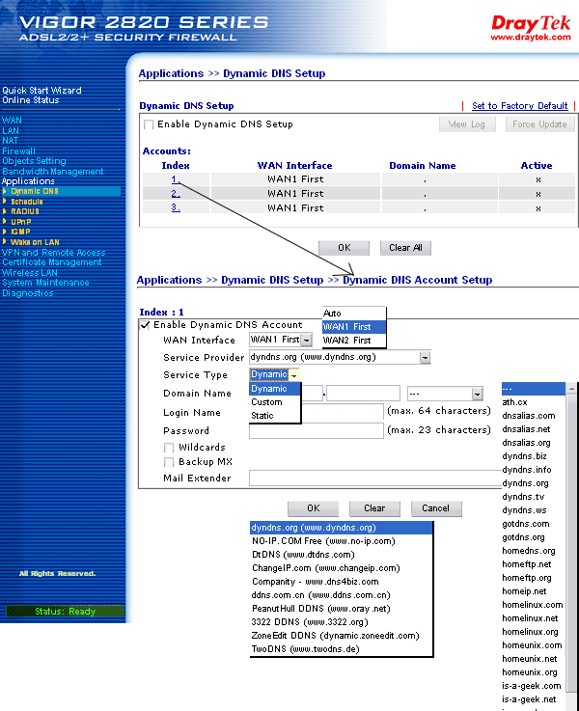
Task: Select RADIUS submenu item
Action: (x=25, y=212)
